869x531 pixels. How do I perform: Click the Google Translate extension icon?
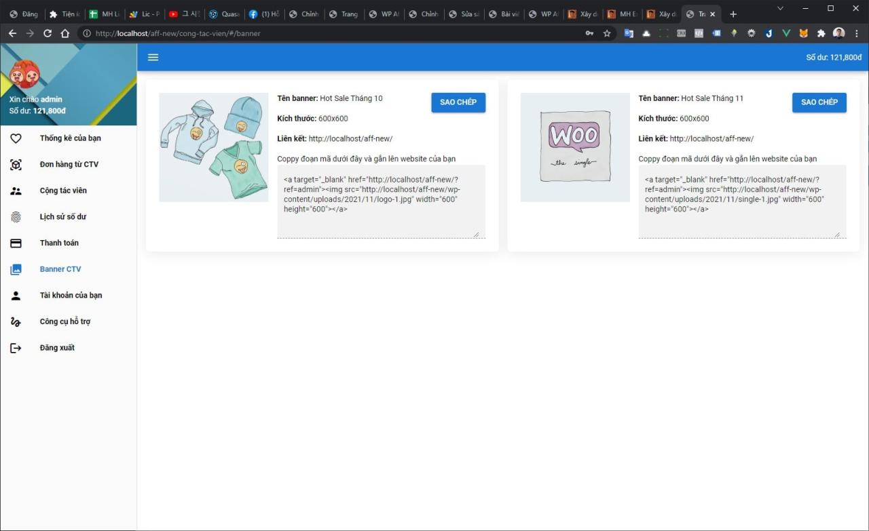tap(628, 33)
